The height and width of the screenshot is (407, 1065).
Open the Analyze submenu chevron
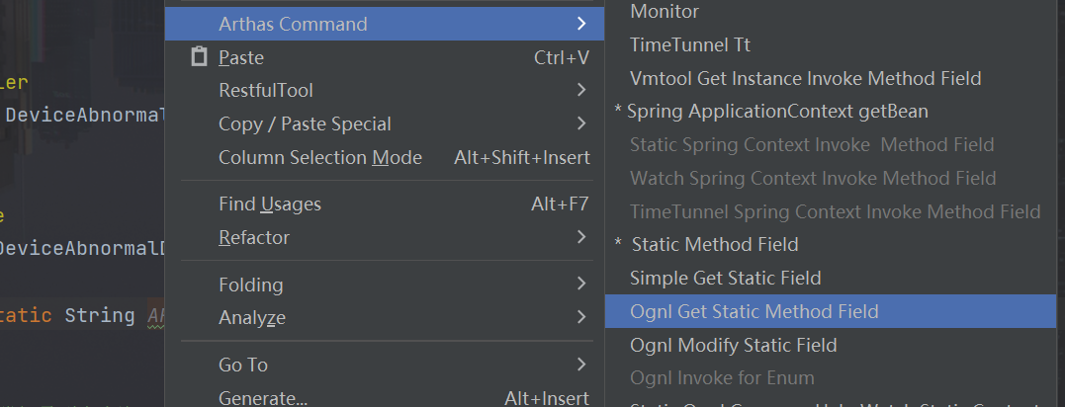[x=580, y=317]
